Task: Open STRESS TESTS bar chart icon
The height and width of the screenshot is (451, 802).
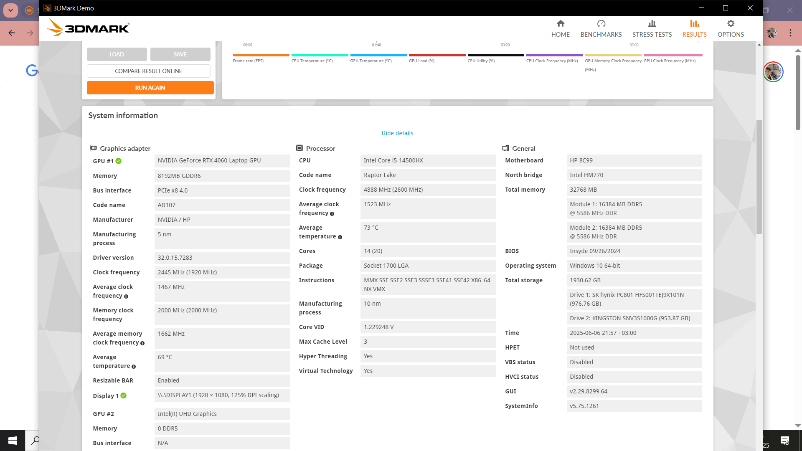Action: pos(652,24)
